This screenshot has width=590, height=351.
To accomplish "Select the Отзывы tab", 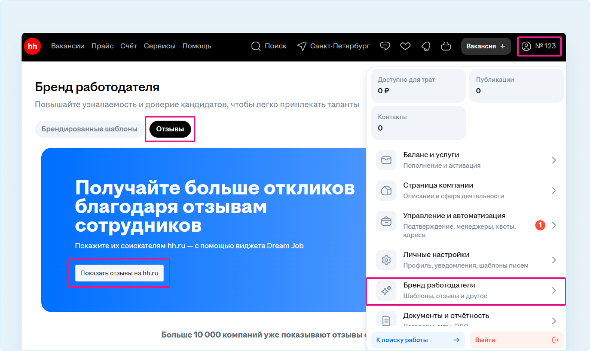I will [170, 129].
